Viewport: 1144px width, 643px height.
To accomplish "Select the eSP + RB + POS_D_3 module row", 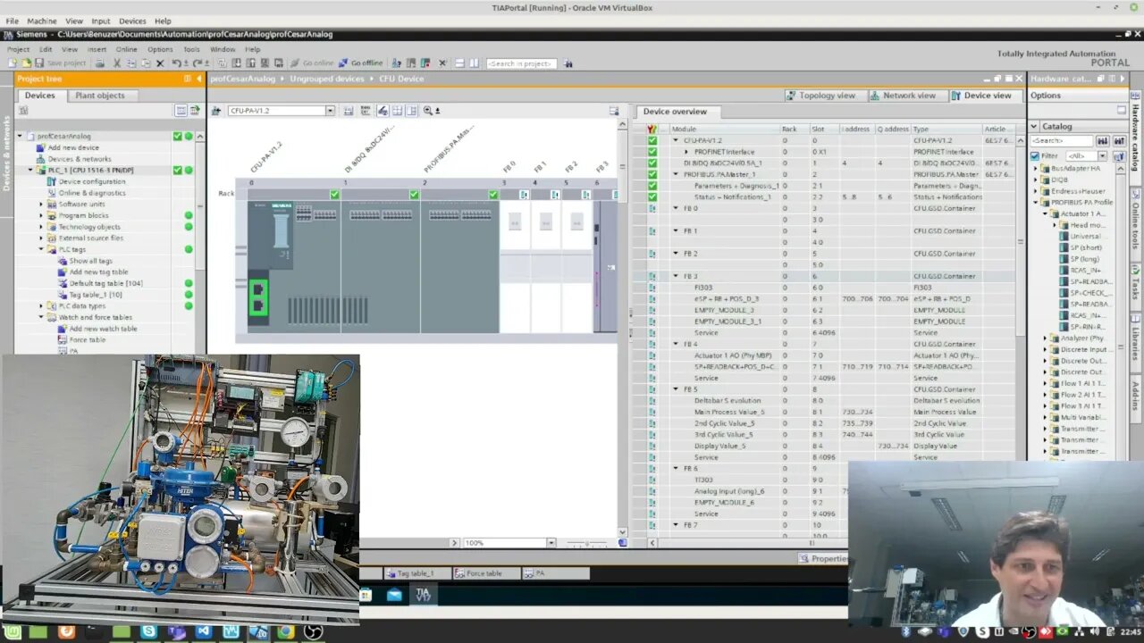I will (x=727, y=299).
